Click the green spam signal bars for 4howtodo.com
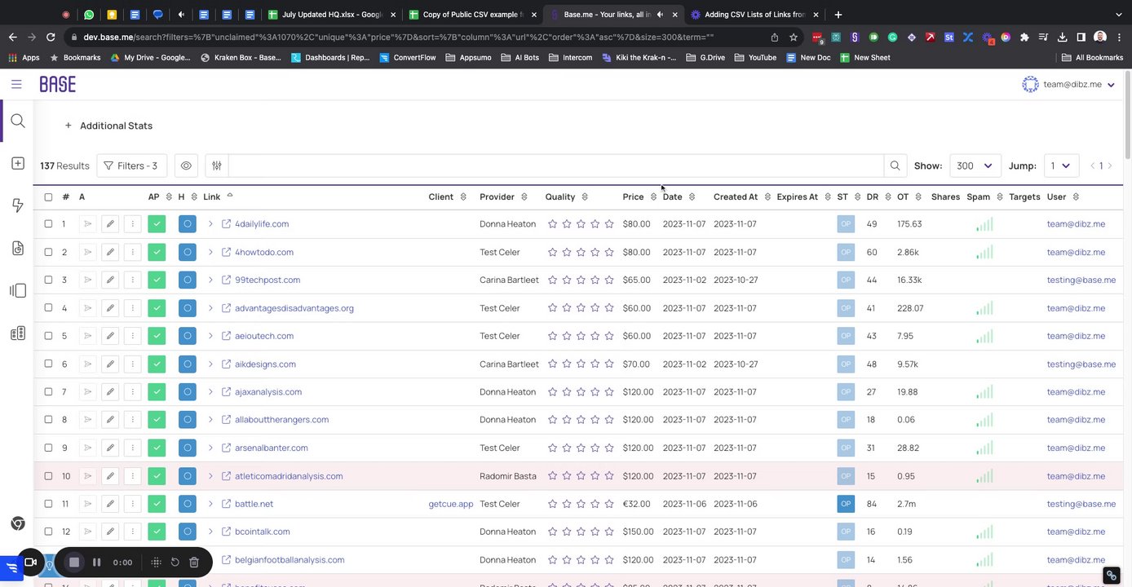This screenshot has width=1132, height=587. 984,253
